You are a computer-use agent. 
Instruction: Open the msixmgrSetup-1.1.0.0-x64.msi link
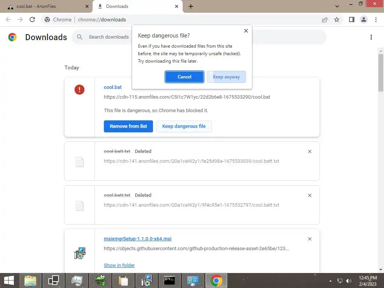pos(138,239)
